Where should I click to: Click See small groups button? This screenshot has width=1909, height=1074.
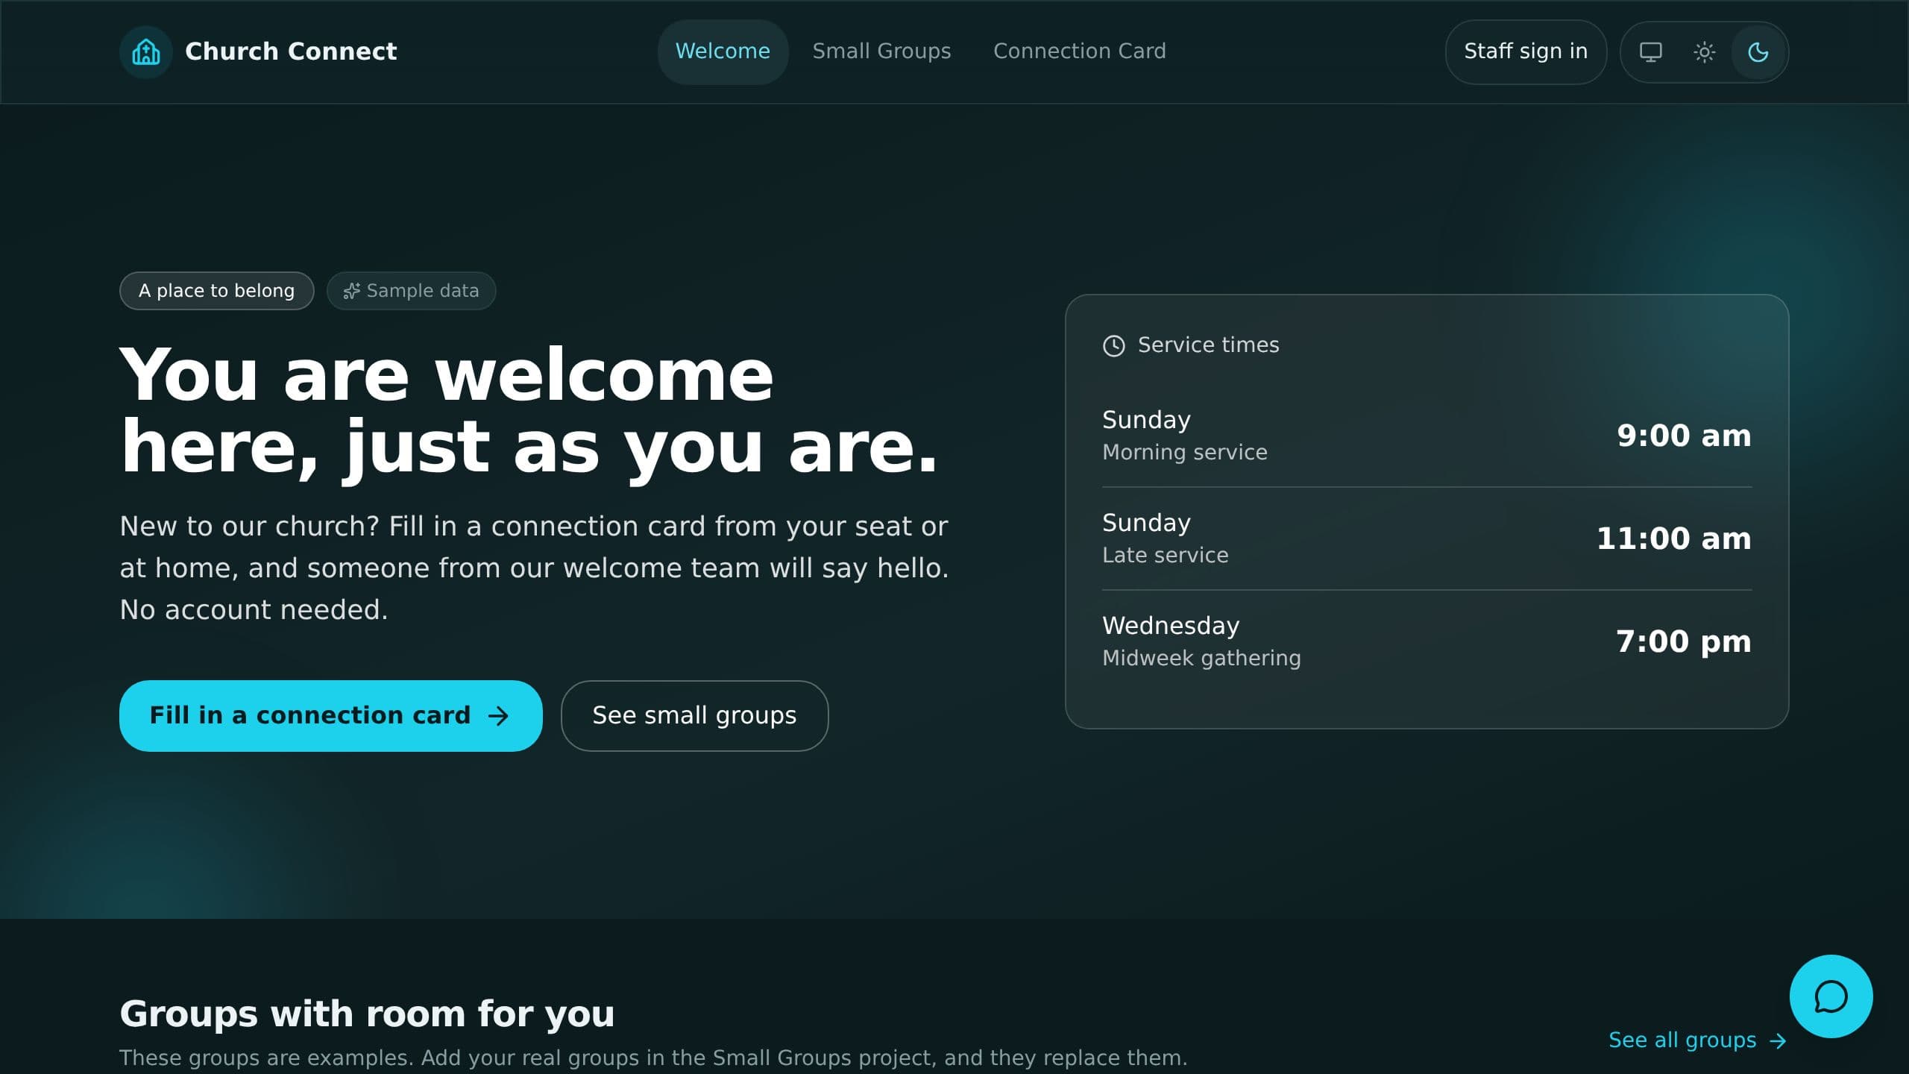[694, 715]
